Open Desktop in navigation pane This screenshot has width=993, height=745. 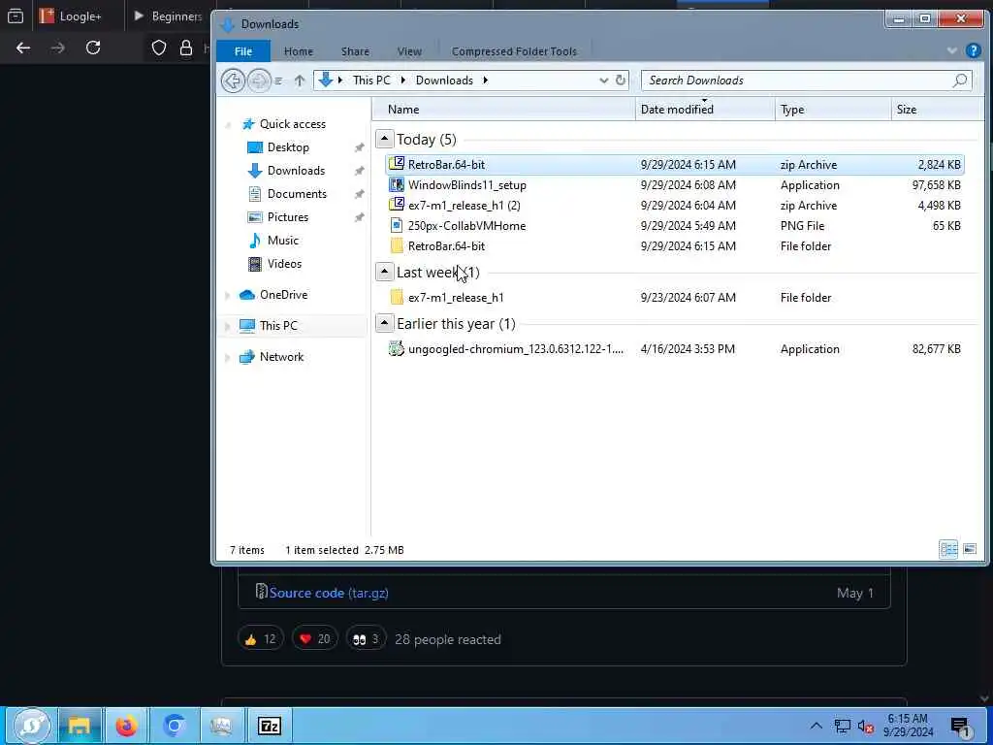tap(288, 147)
